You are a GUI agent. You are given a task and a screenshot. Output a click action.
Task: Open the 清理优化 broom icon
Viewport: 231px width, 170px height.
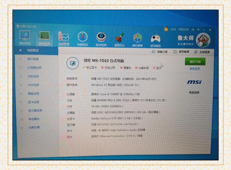click(120, 39)
